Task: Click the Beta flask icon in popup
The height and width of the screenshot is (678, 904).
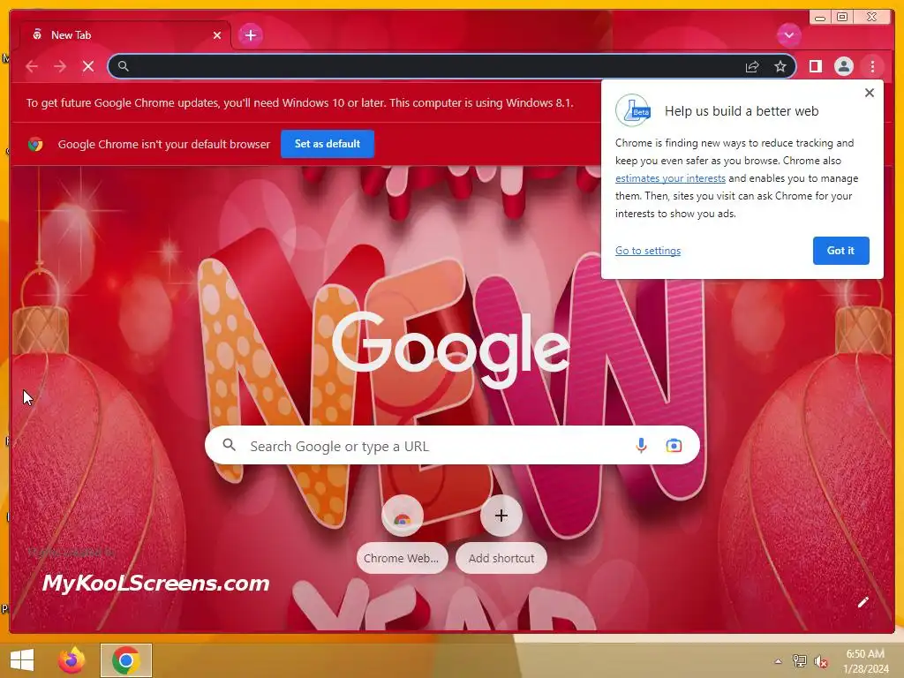Action: pyautogui.click(x=633, y=110)
